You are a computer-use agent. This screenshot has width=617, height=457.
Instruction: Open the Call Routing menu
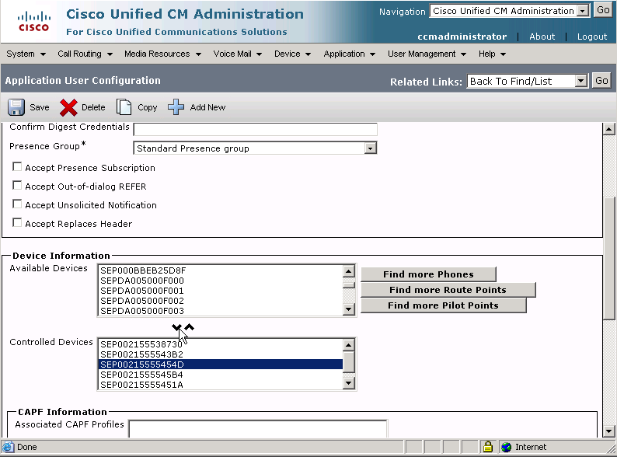(85, 54)
